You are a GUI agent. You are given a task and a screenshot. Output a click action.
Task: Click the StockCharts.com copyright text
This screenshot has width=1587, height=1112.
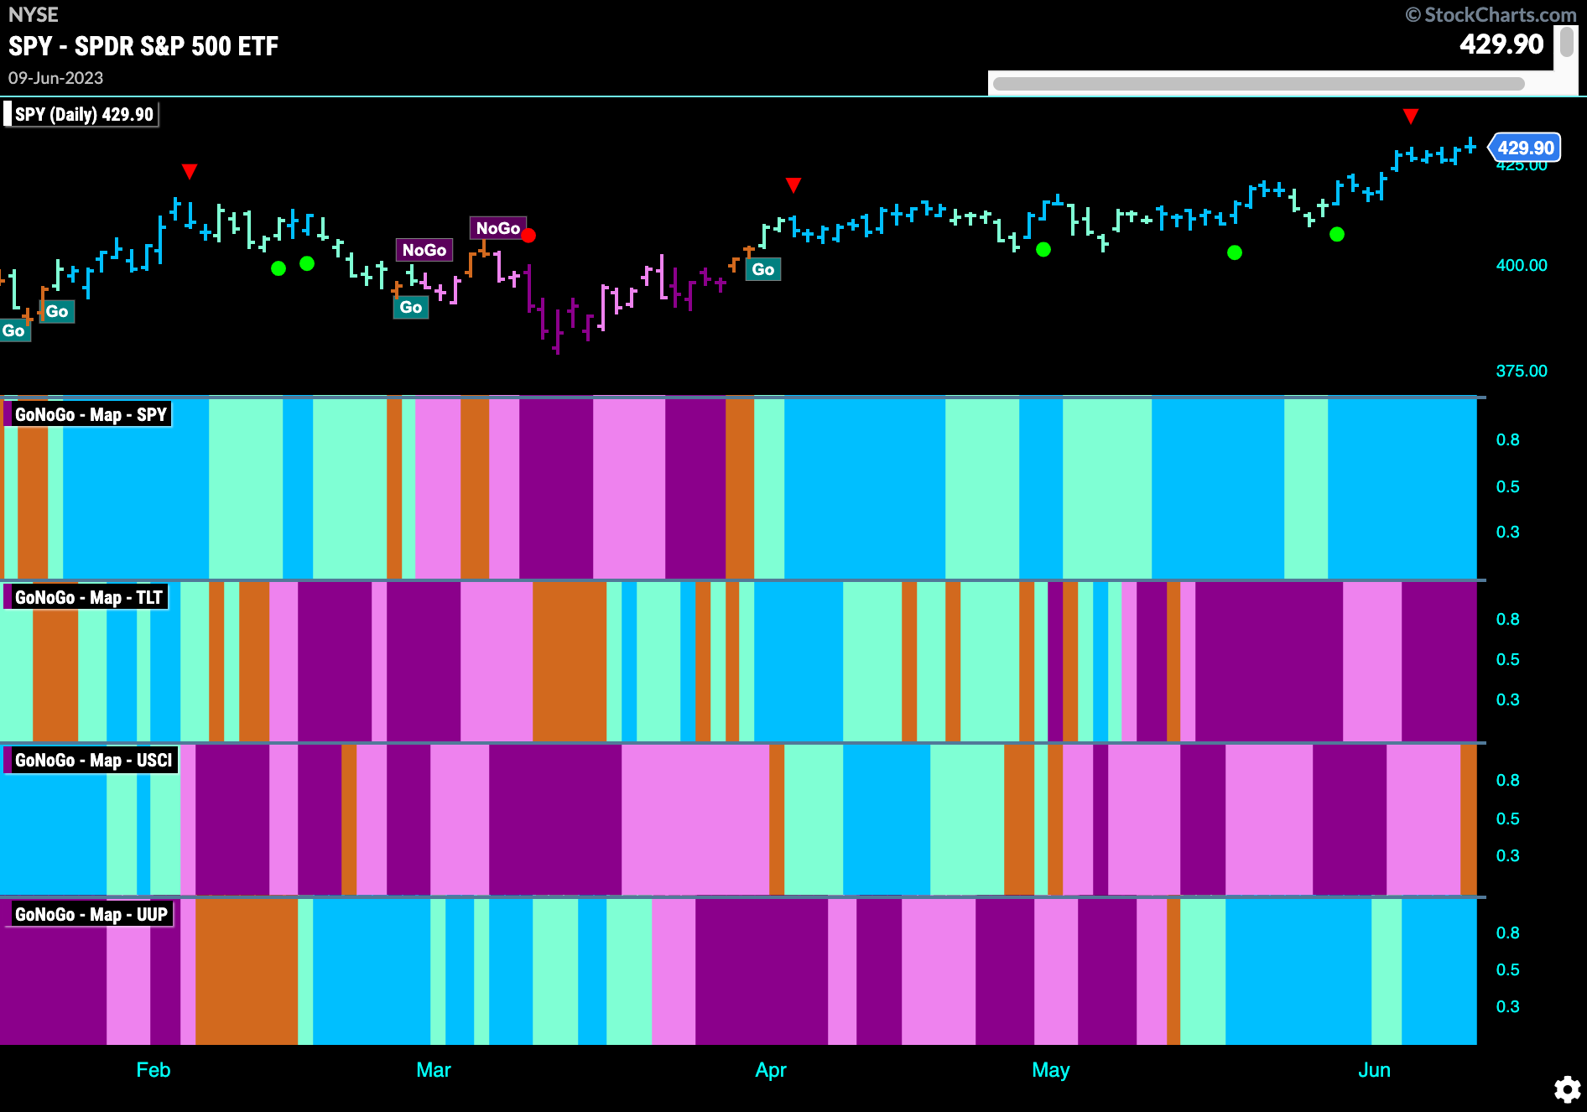(x=1491, y=14)
